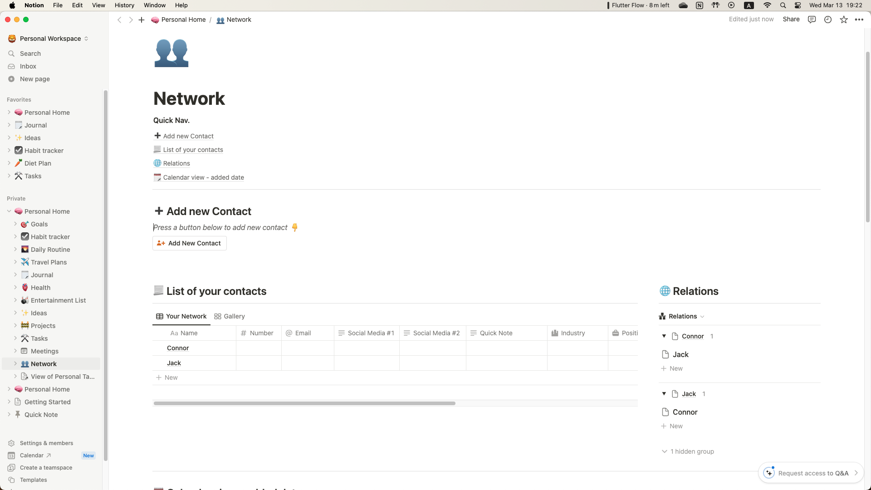Viewport: 871px width, 490px height.
Task: Expand the Projects page in the sidebar
Action: tap(15, 326)
